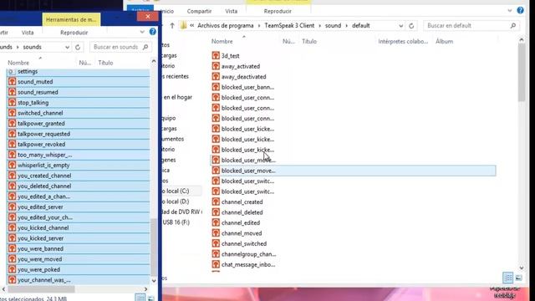This screenshot has height=301, width=535.
Task: Click the search magnifier in Buscar en sounds
Action: [145, 47]
